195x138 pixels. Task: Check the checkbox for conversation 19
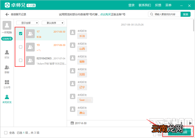(21, 47)
